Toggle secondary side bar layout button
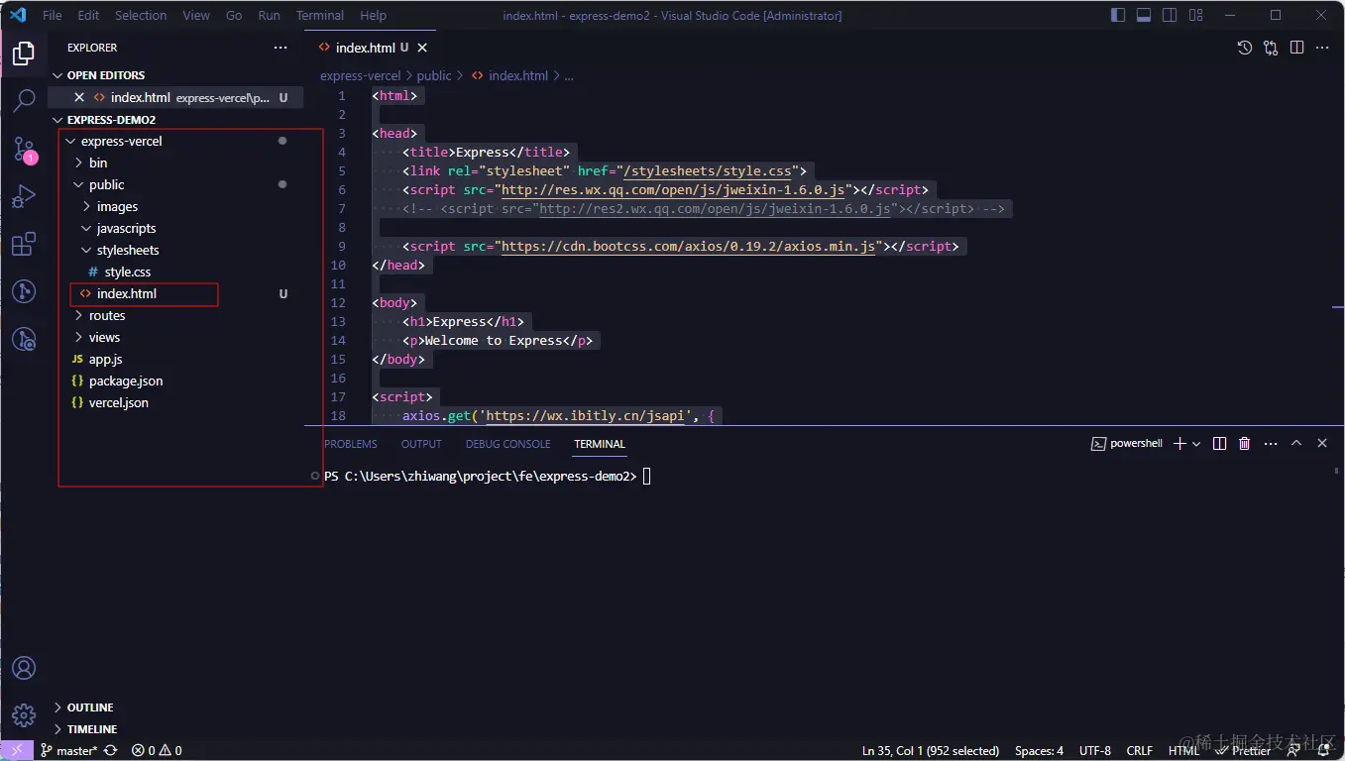The width and height of the screenshot is (1345, 761). click(x=1170, y=15)
